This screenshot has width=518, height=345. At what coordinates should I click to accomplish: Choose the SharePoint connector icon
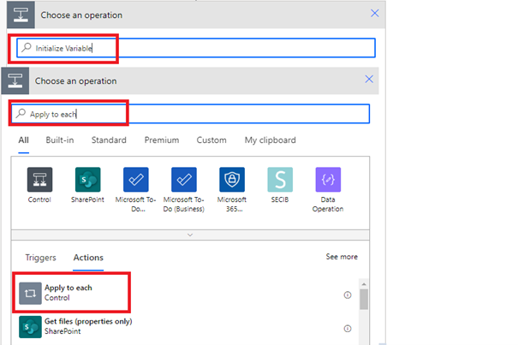click(87, 180)
